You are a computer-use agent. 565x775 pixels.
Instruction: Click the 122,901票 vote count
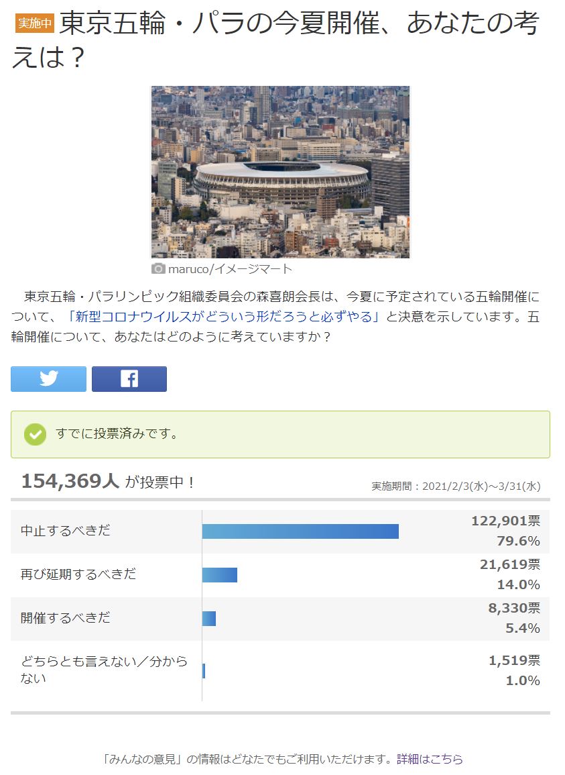coord(506,521)
